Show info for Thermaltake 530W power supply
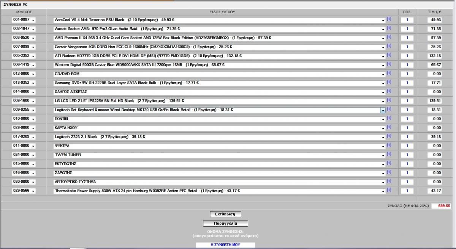This screenshot has width=456, height=249. (389, 190)
